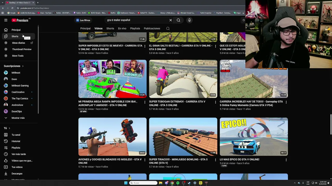Image resolution: width=332 pixels, height=186 pixels.
Task: Switch to the Principal channel tab
Action: [85, 28]
